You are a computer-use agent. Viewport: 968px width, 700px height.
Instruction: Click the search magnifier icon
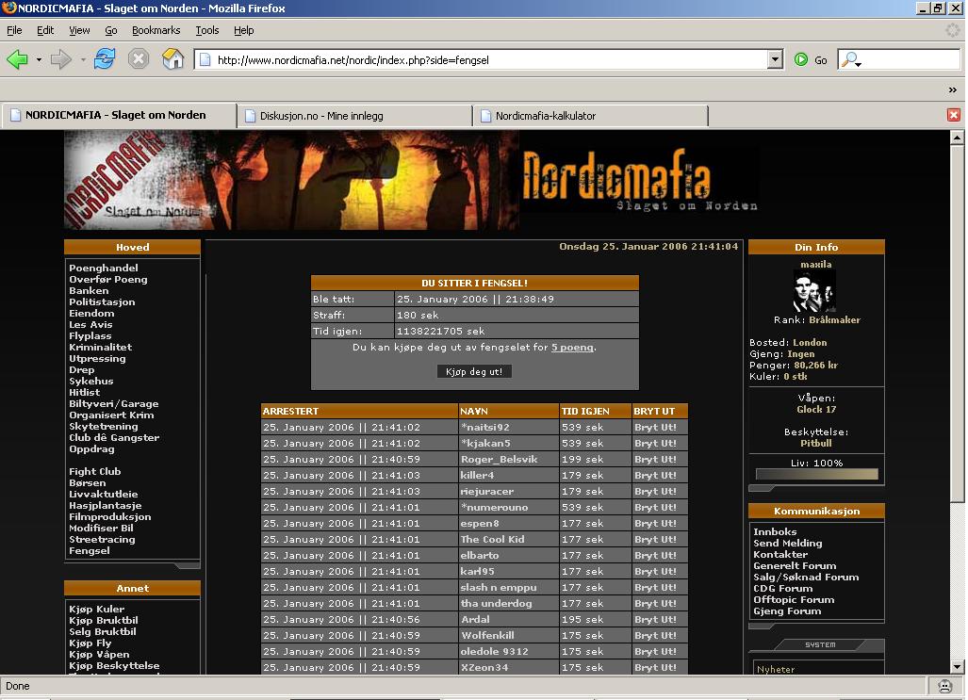pos(851,60)
